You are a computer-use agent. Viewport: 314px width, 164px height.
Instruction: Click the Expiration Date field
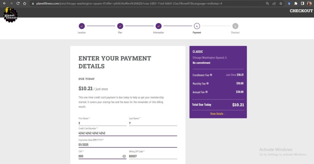(x=128, y=145)
